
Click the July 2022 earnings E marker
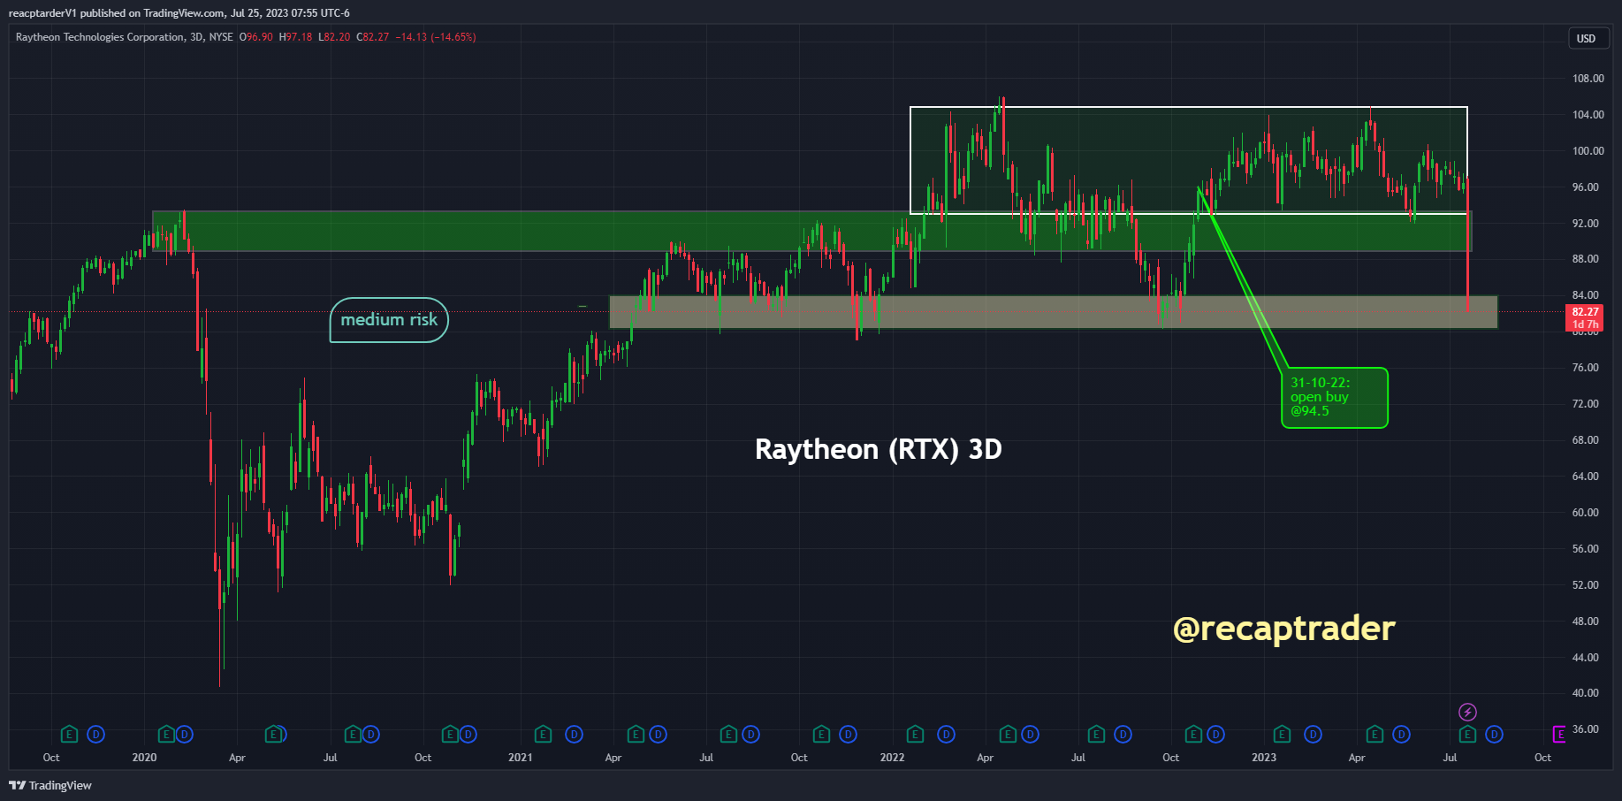(1096, 734)
